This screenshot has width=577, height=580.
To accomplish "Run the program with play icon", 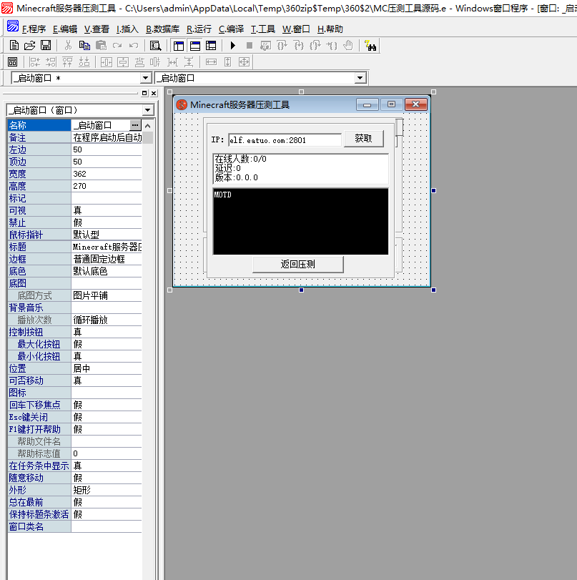I will (x=232, y=46).
